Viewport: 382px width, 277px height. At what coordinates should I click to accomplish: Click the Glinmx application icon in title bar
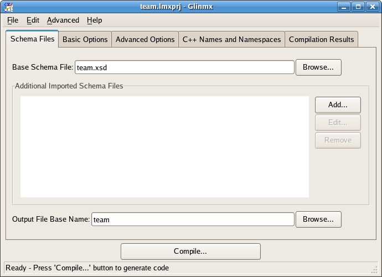click(8, 7)
